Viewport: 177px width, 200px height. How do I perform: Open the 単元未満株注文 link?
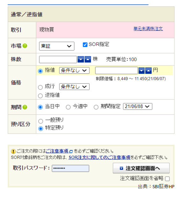pos(148,28)
